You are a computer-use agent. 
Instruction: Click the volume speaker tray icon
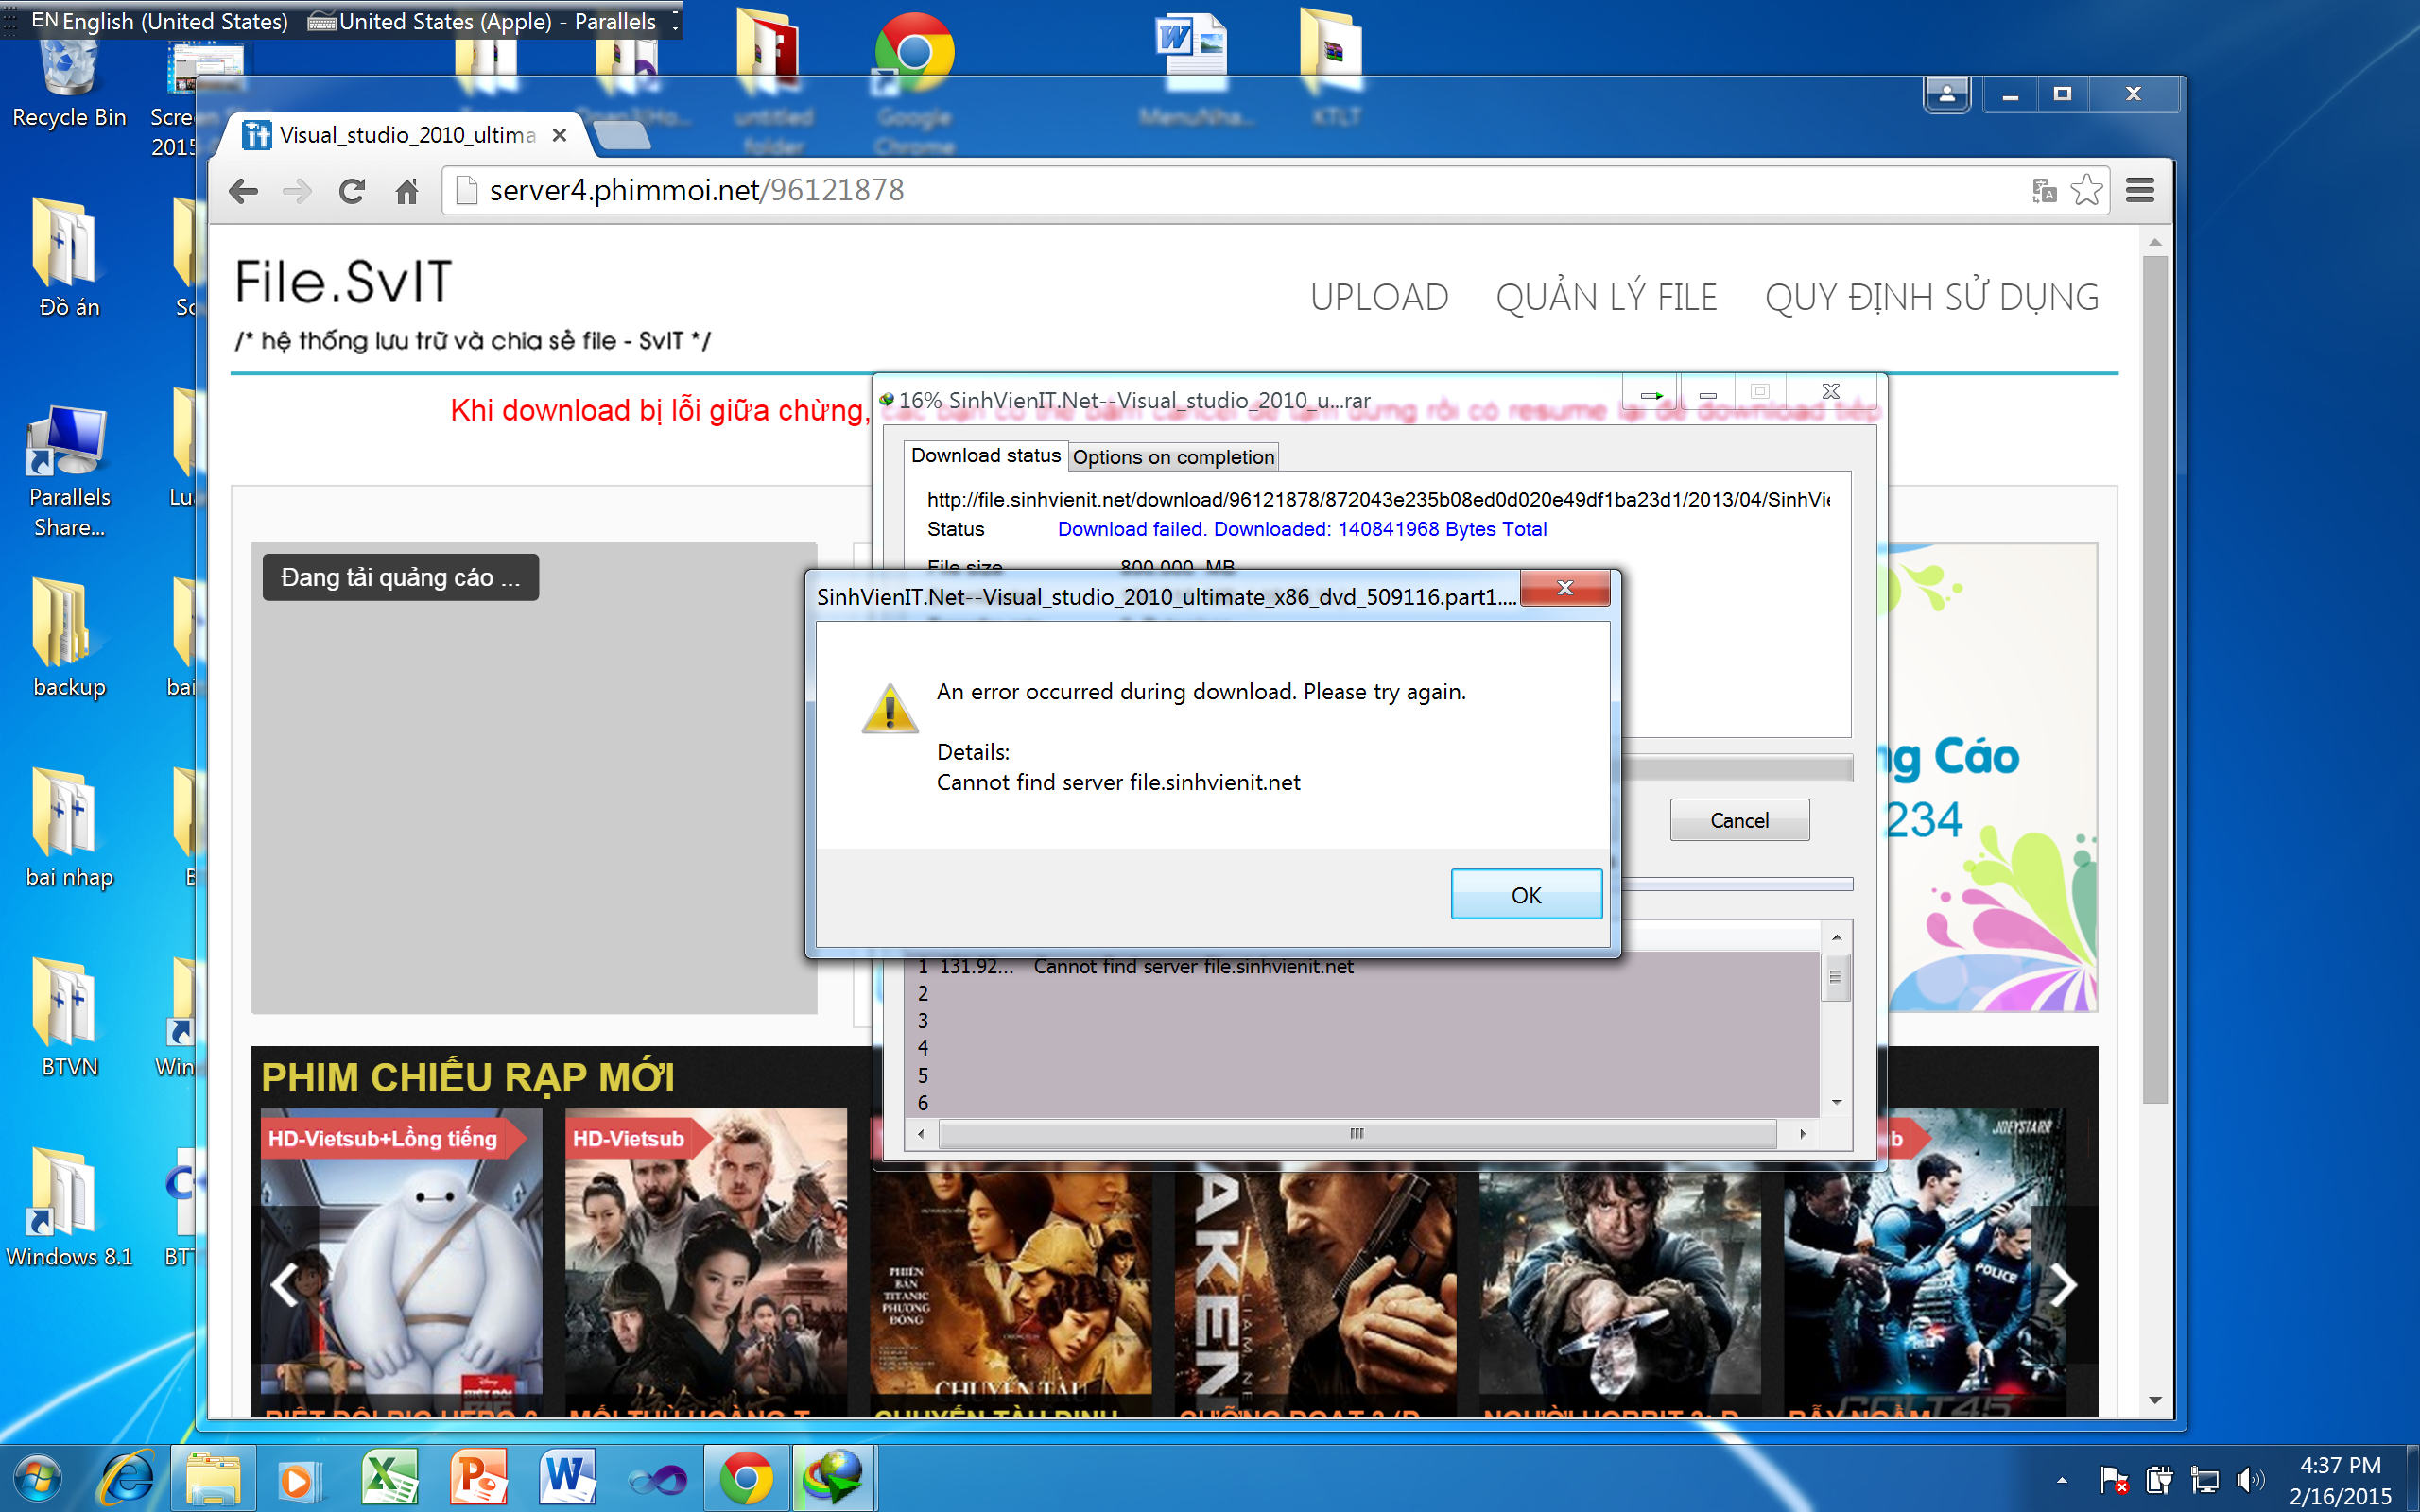pos(2249,1480)
